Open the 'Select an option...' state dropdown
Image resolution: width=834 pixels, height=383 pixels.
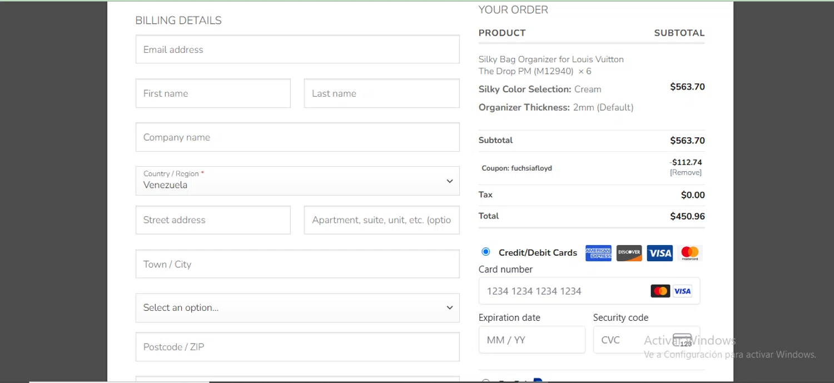(297, 307)
